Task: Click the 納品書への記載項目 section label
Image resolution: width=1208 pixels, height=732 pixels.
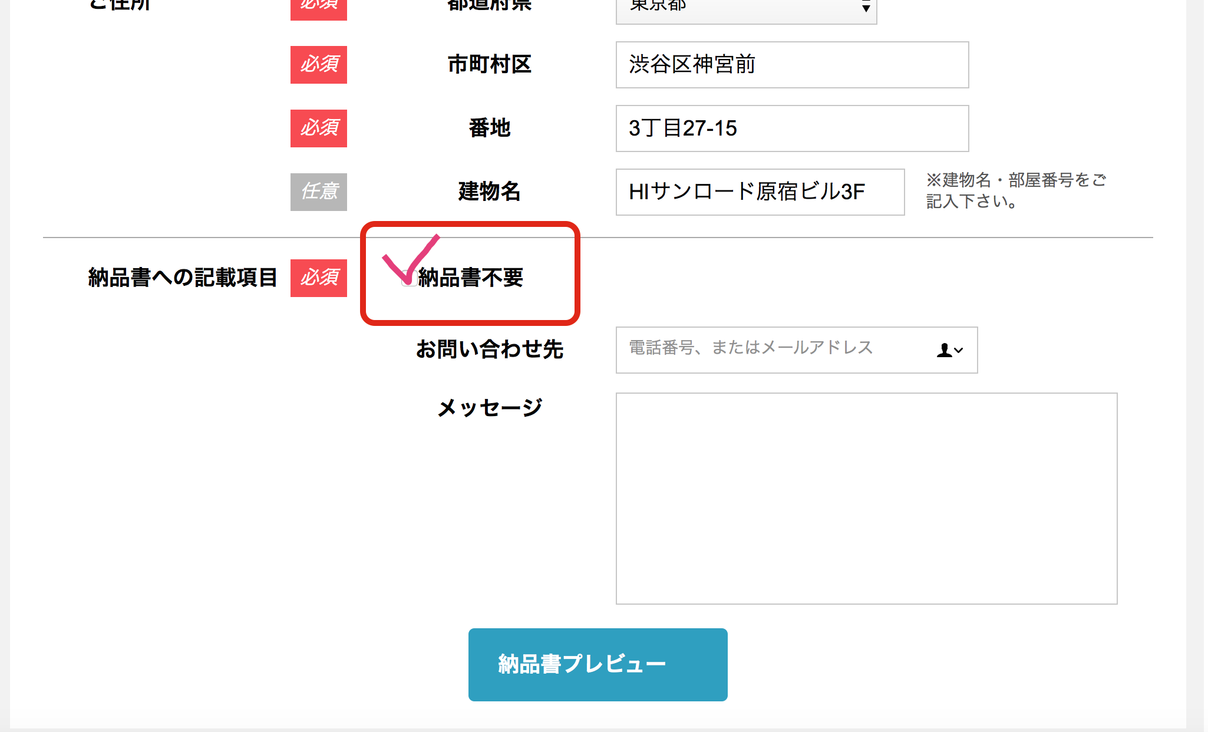Action: point(183,278)
